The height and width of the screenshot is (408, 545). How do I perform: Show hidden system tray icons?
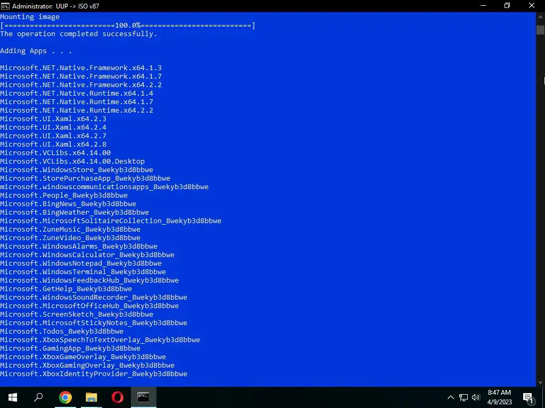pyautogui.click(x=450, y=397)
